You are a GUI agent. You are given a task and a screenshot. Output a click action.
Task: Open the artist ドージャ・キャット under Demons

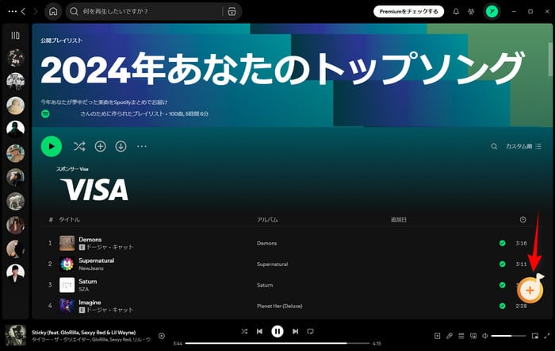click(109, 247)
